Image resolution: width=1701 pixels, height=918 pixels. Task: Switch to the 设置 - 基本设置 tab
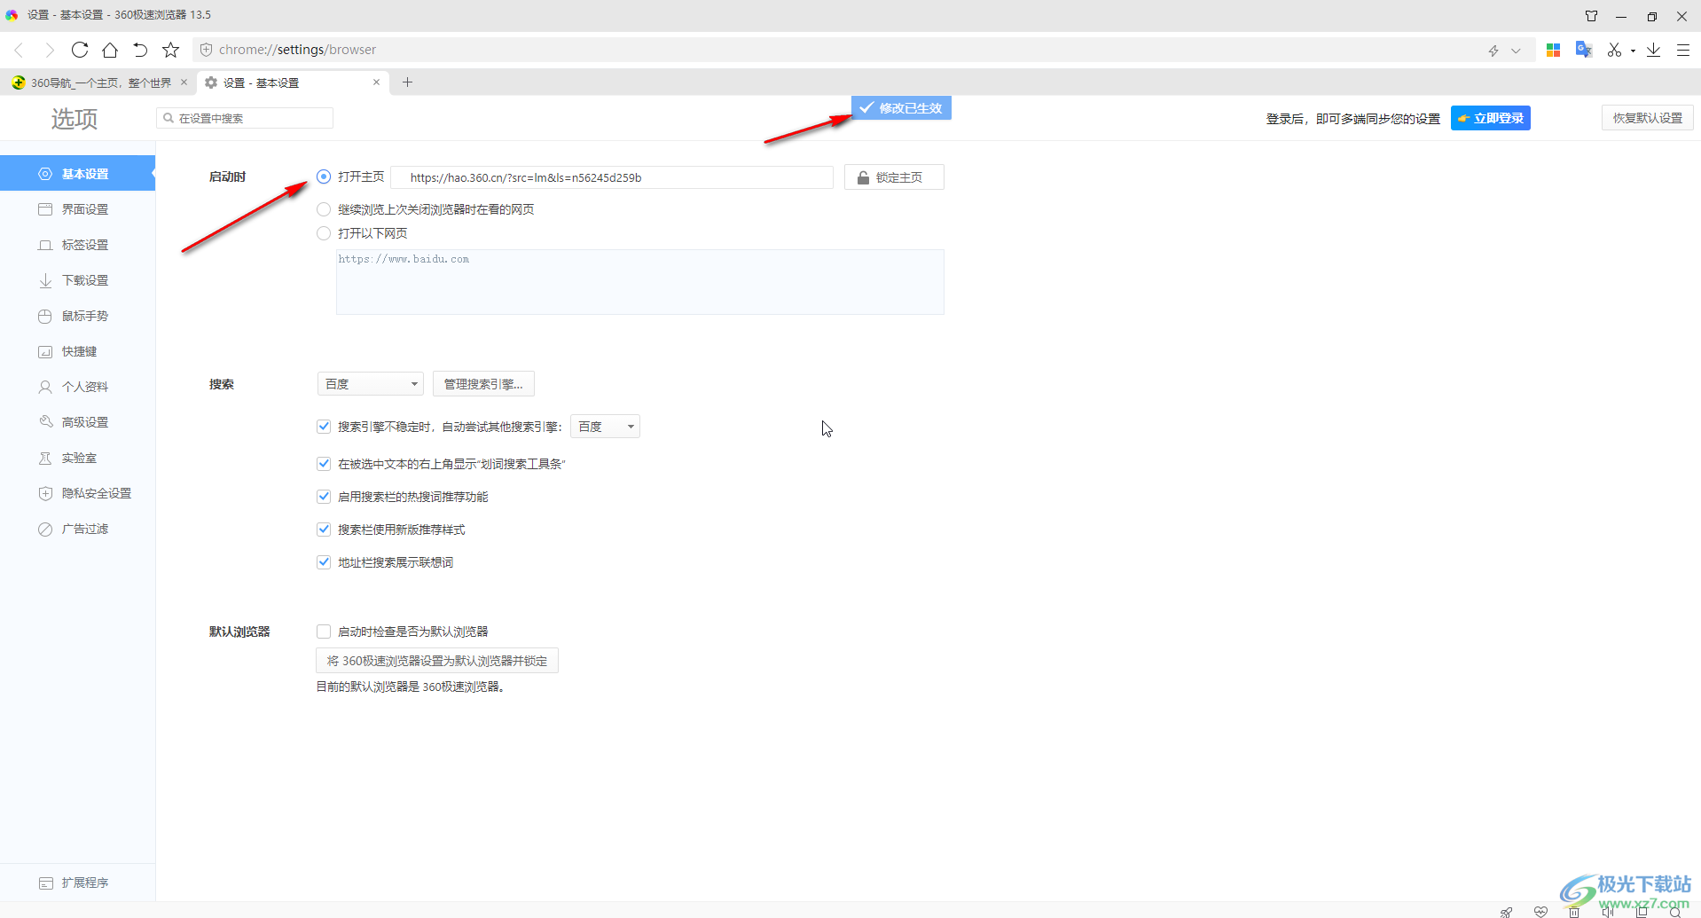coord(293,82)
